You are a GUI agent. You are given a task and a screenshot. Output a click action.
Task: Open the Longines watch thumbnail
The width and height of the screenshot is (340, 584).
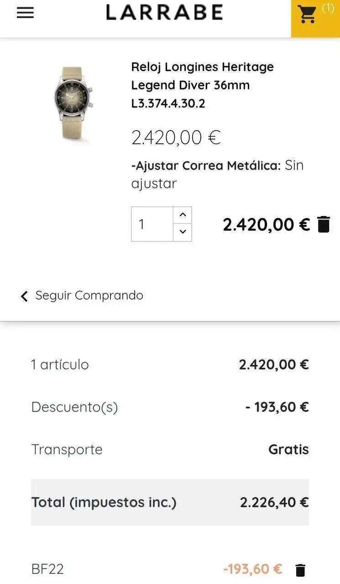[74, 103]
